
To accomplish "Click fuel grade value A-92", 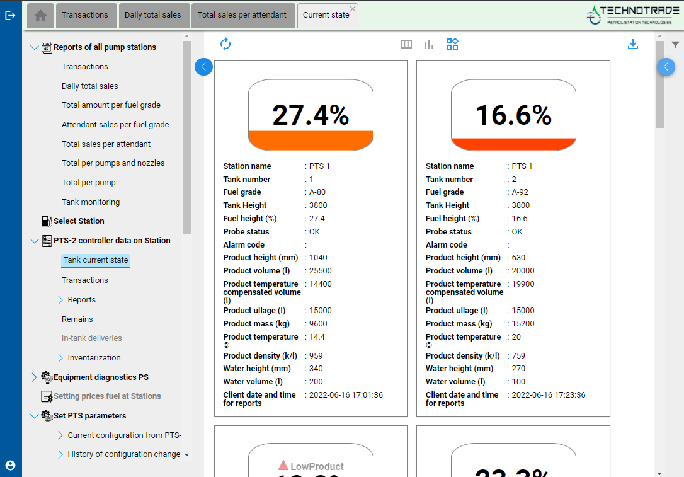I will coord(520,192).
